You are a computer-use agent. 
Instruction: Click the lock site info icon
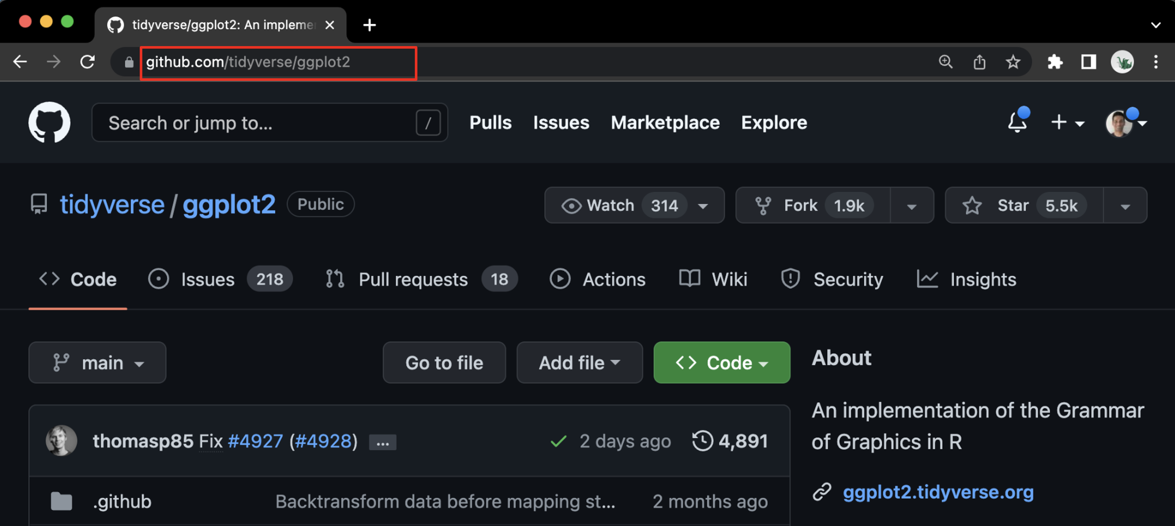tap(129, 62)
